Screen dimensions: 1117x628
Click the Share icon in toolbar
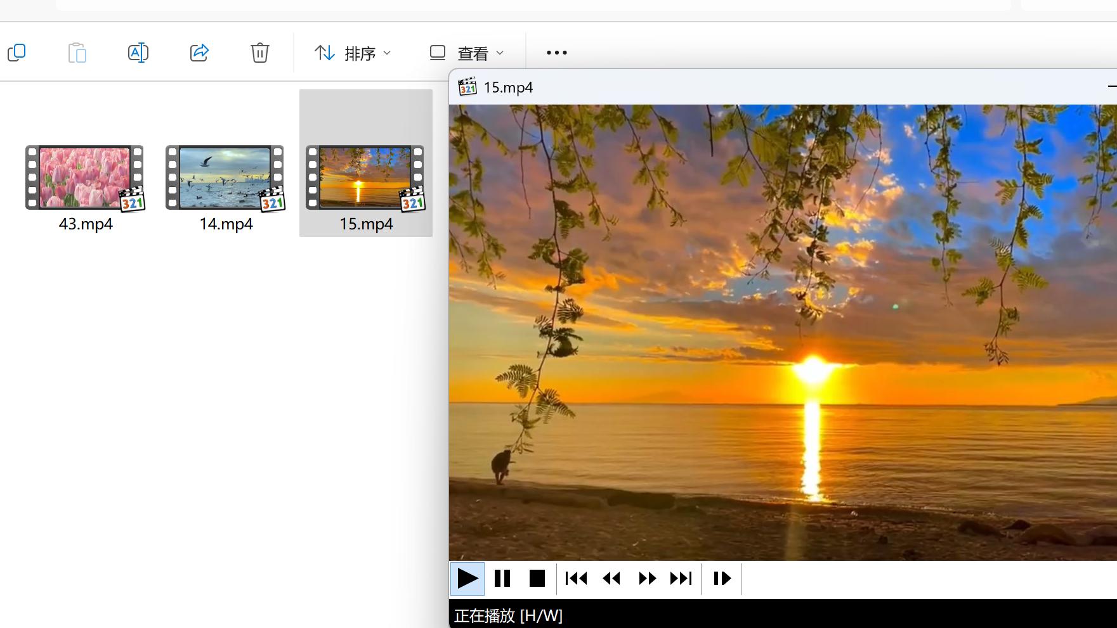[x=199, y=53]
